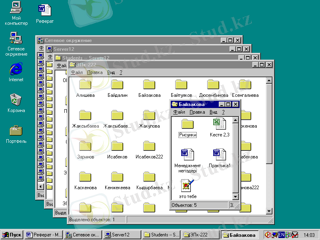The width and height of the screenshot is (320, 240).
Task: Select the Алишева folder
Action: [85, 85]
